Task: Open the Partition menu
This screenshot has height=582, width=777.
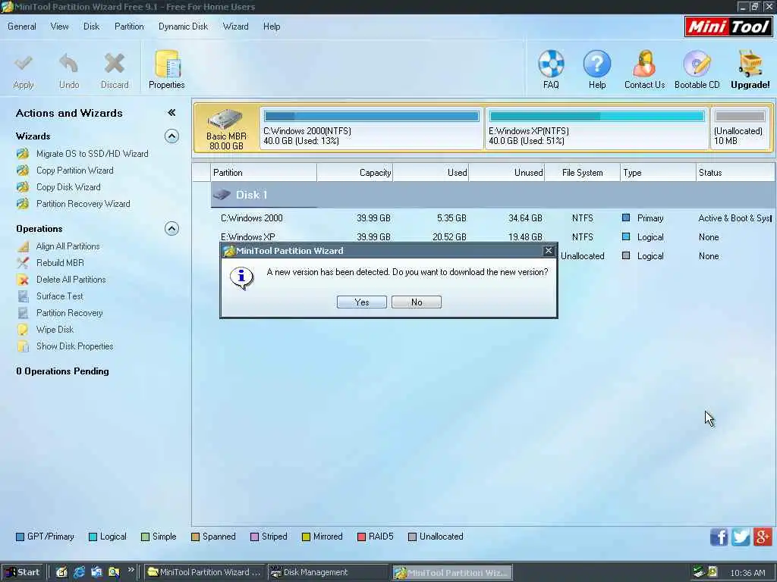Action: click(x=129, y=27)
